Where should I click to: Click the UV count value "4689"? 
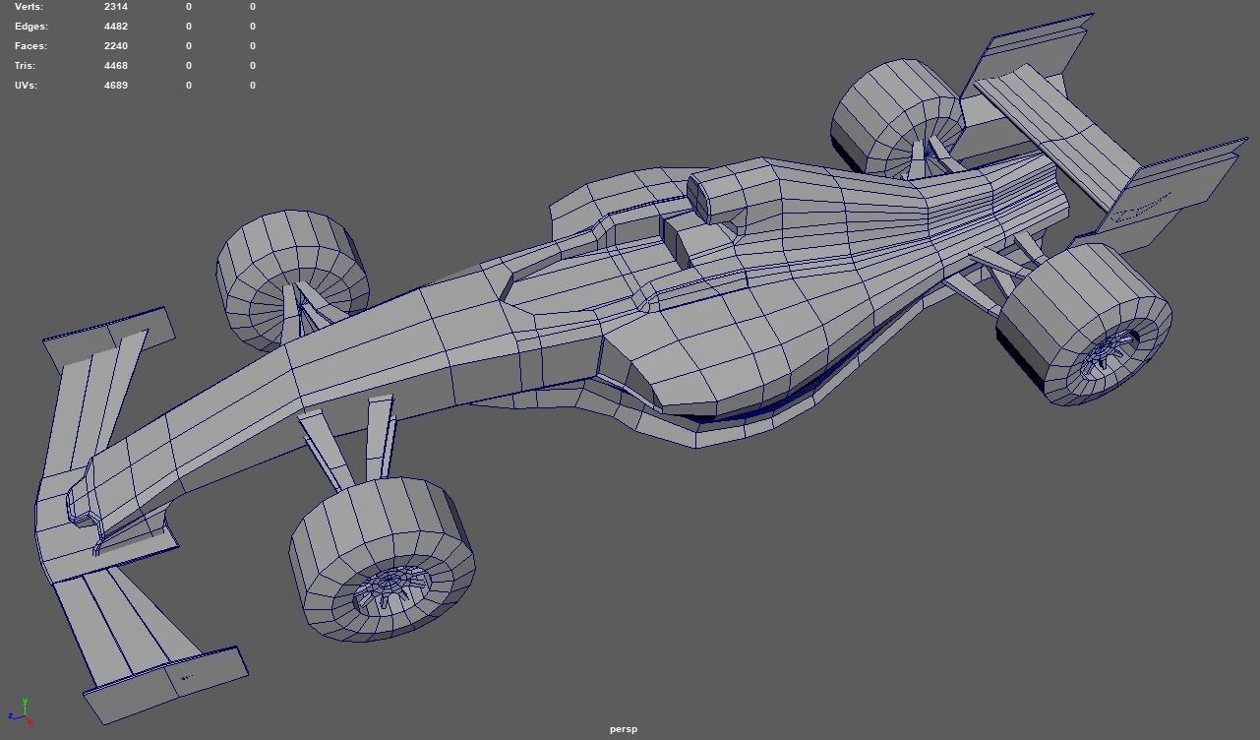point(116,86)
